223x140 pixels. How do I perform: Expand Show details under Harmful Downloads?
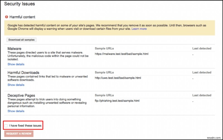pos(16,85)
